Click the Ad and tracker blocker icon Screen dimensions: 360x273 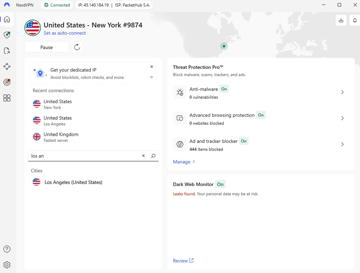[x=180, y=144]
